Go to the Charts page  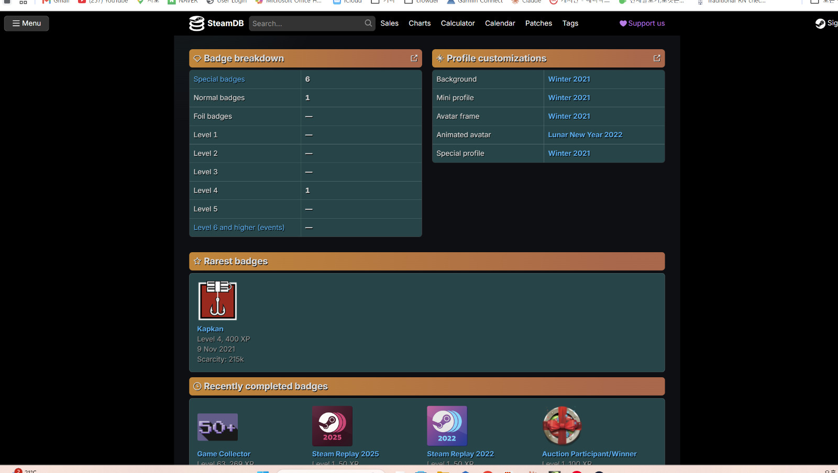(x=420, y=23)
